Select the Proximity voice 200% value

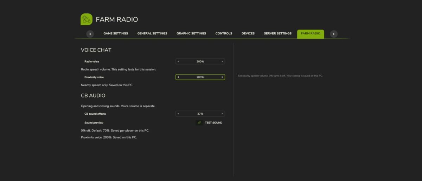click(200, 77)
